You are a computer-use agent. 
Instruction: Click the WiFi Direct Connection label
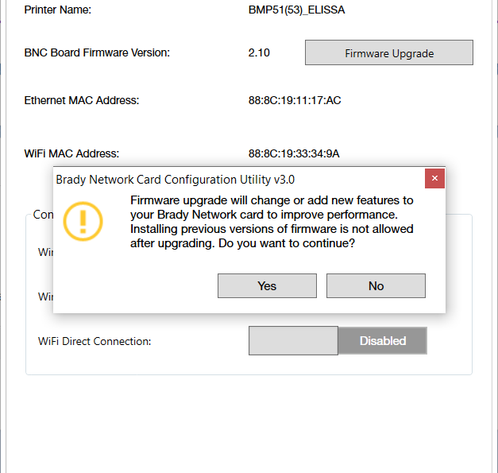95,341
